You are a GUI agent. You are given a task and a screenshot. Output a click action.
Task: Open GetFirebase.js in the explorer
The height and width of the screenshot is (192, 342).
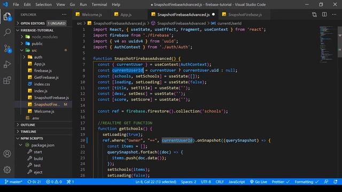click(x=46, y=77)
